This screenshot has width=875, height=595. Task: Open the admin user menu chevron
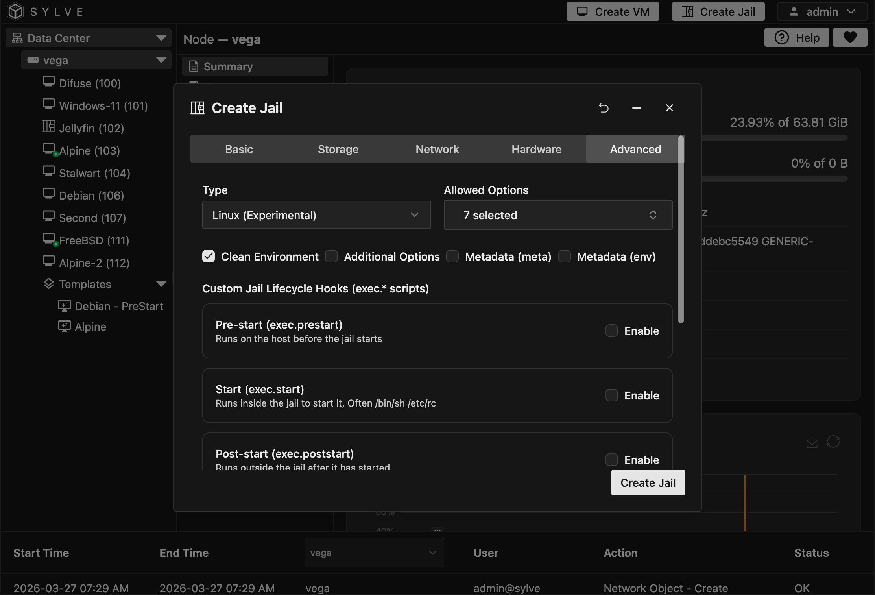pyautogui.click(x=851, y=12)
